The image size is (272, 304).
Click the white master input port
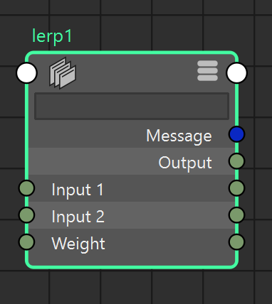pos(26,73)
